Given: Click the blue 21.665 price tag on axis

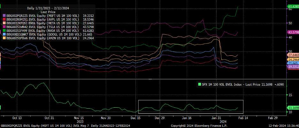Looking at the screenshot, I should [x=293, y=63].
